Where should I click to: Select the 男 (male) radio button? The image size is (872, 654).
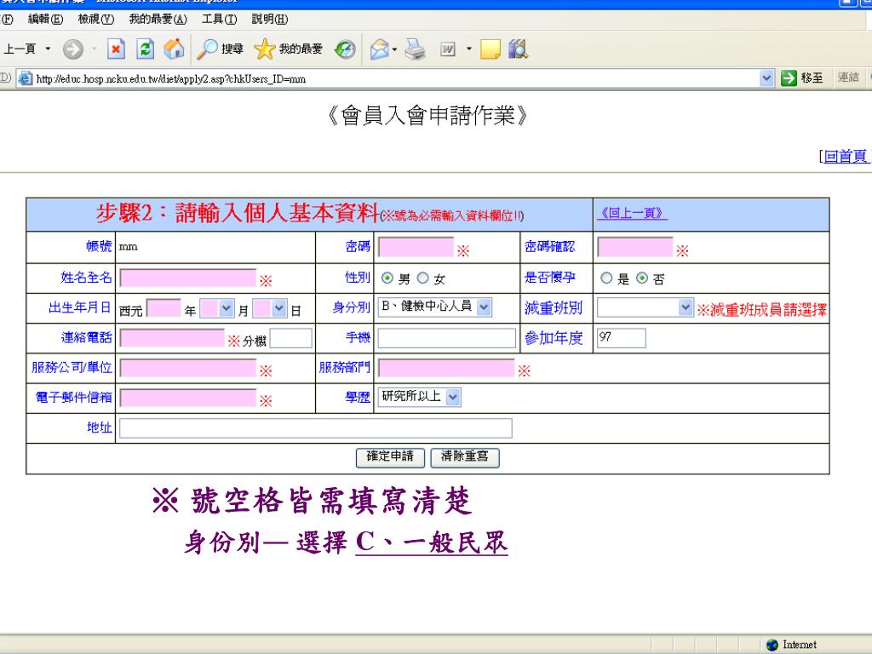point(387,278)
